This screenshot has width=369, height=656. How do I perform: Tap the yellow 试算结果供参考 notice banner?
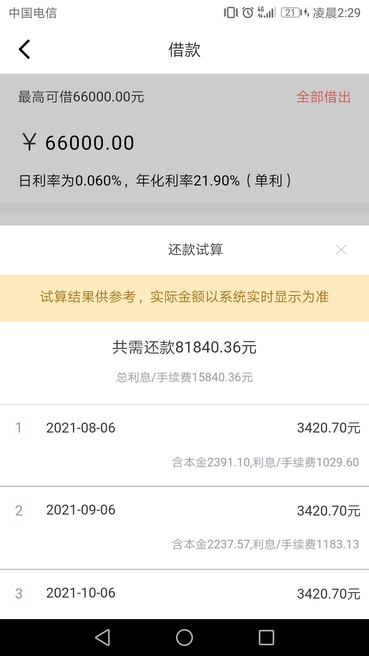click(x=184, y=298)
